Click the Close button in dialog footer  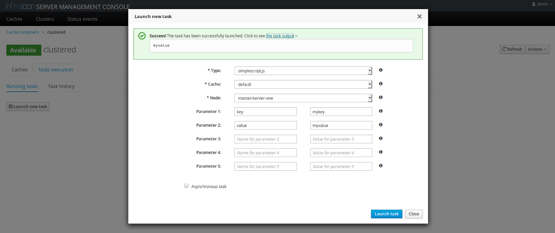413,214
